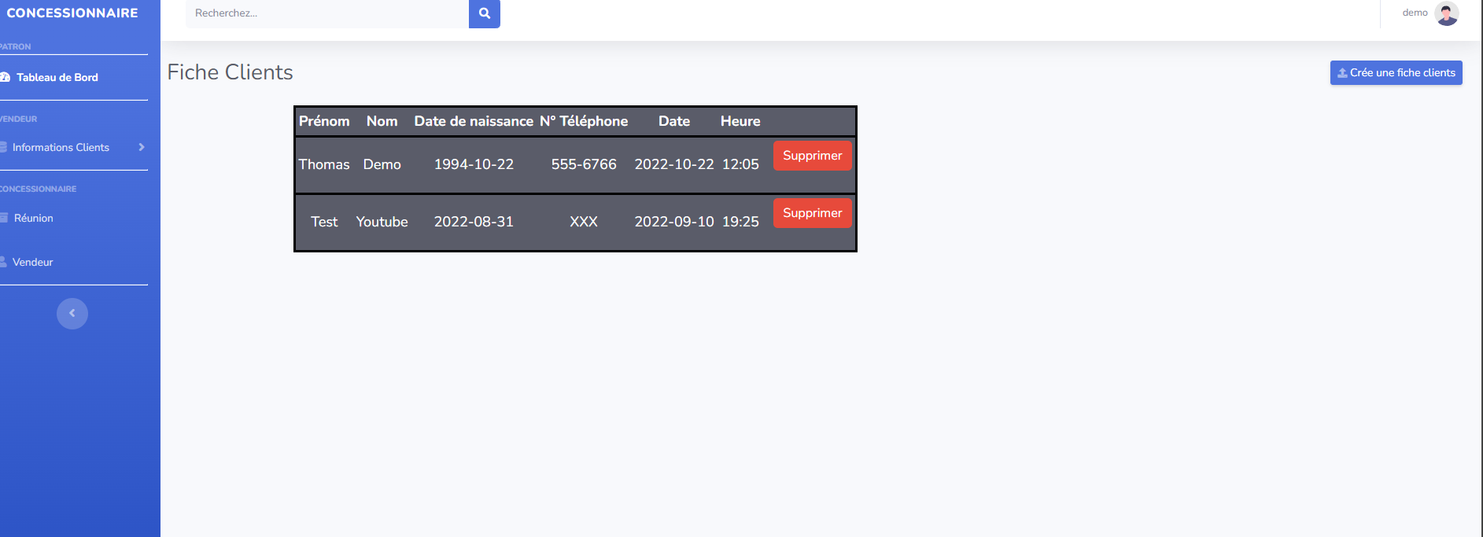Select the Youtube last name cell
Viewport: 1483px width, 537px height.
[382, 222]
